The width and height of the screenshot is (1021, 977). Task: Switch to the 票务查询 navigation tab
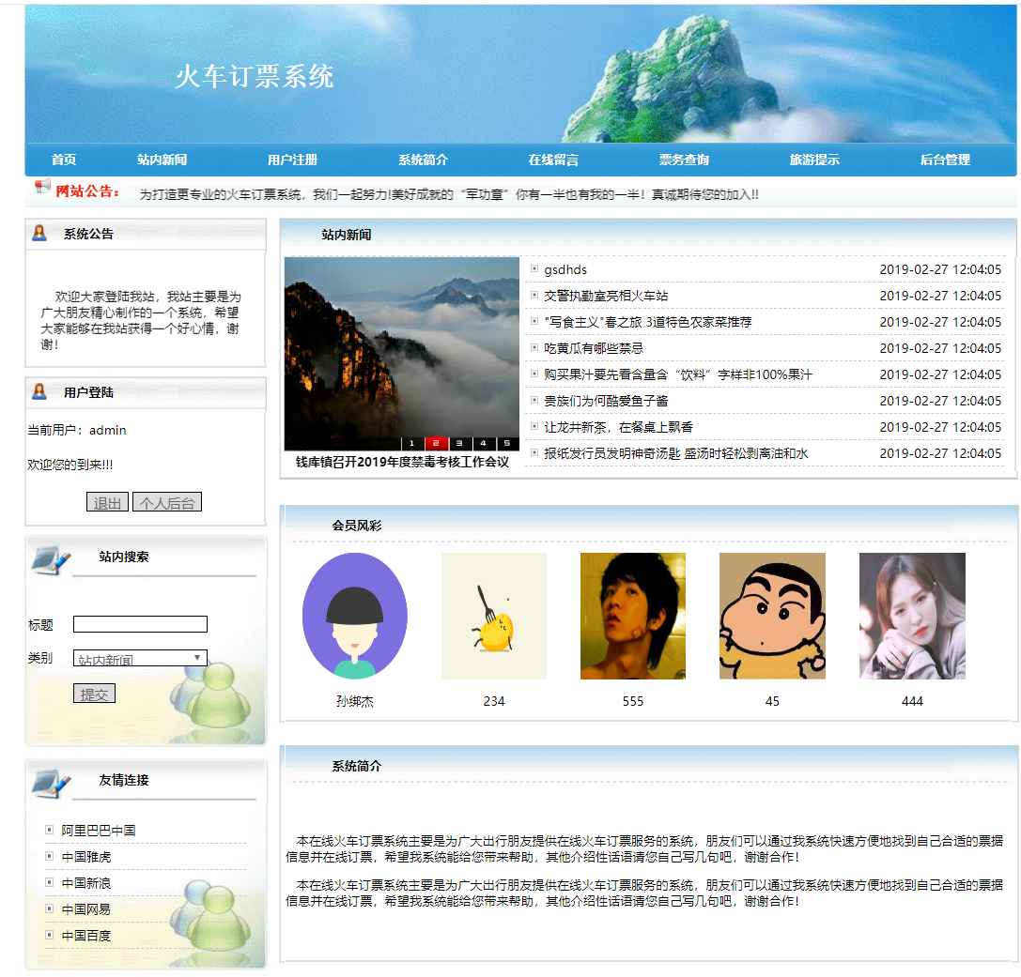pos(685,160)
